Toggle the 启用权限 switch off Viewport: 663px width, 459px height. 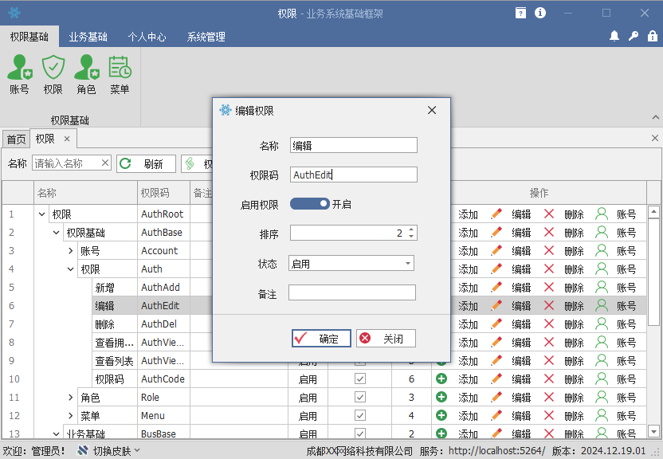tap(309, 204)
